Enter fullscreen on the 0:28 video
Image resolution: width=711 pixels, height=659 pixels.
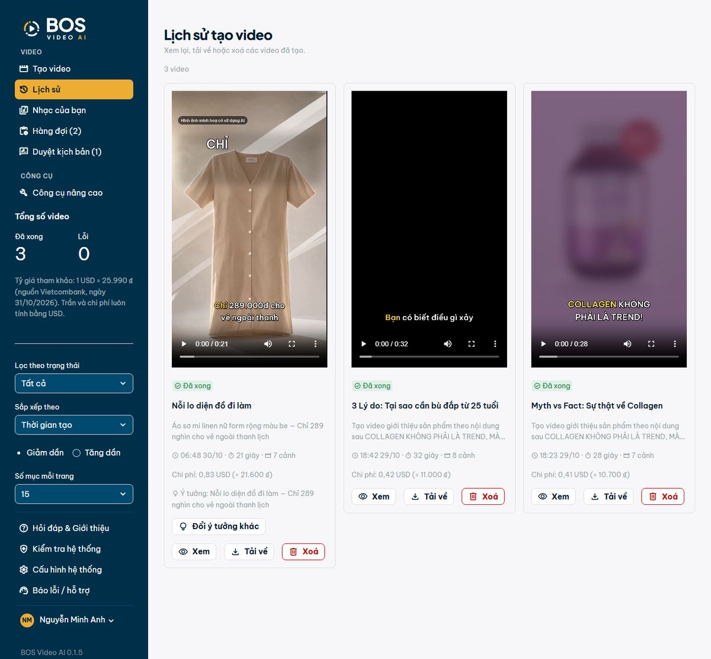pyautogui.click(x=651, y=344)
